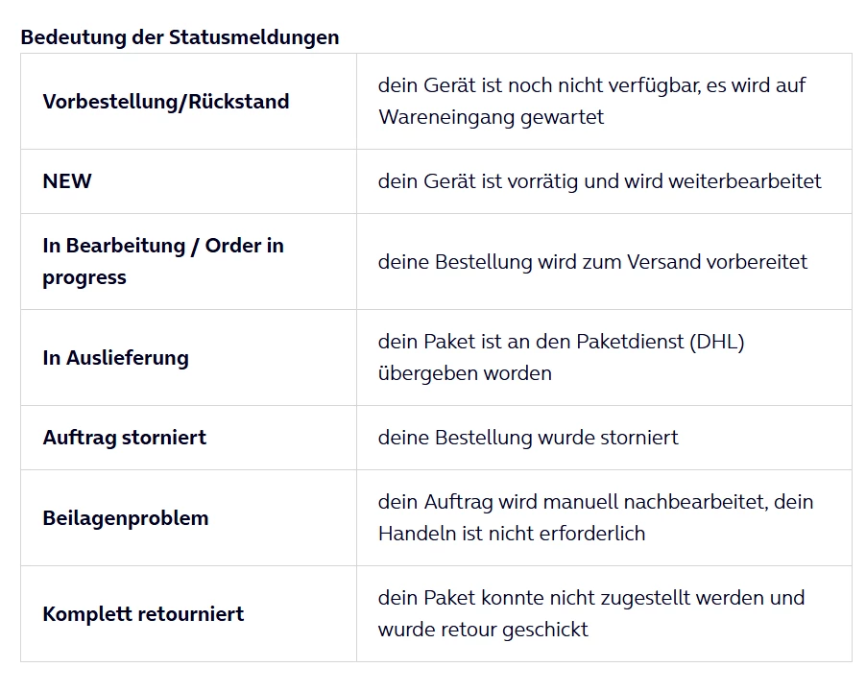Click the word 'übergeben worden'
This screenshot has height=691, width=866.
[x=465, y=373]
